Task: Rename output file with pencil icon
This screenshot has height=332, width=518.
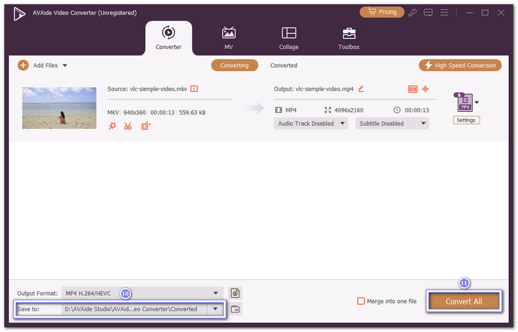Action: [361, 89]
